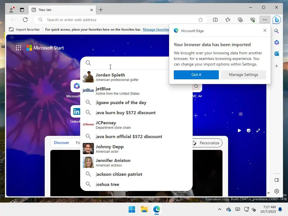Open the tab actions menu icon
The width and height of the screenshot is (288, 216).
click(x=22, y=10)
